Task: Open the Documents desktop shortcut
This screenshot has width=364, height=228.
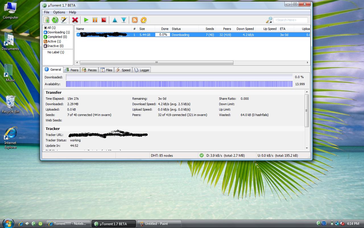Action: tap(11, 42)
